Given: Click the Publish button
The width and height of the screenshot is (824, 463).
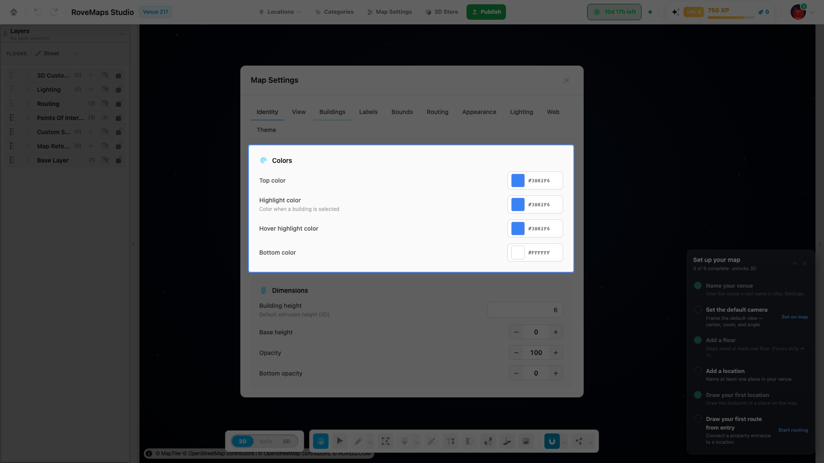Looking at the screenshot, I should tap(486, 12).
